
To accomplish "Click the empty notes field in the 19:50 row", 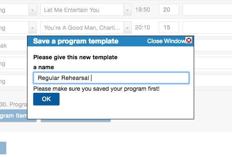I will tap(207, 10).
